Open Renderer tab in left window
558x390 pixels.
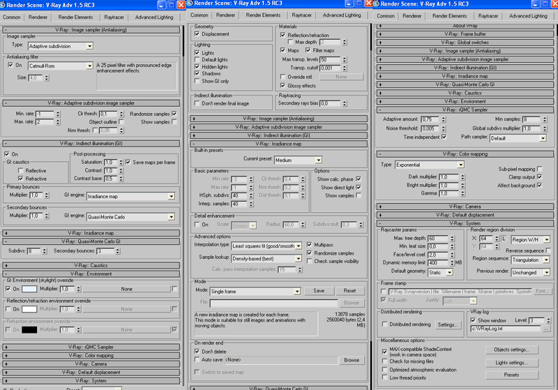[38, 17]
